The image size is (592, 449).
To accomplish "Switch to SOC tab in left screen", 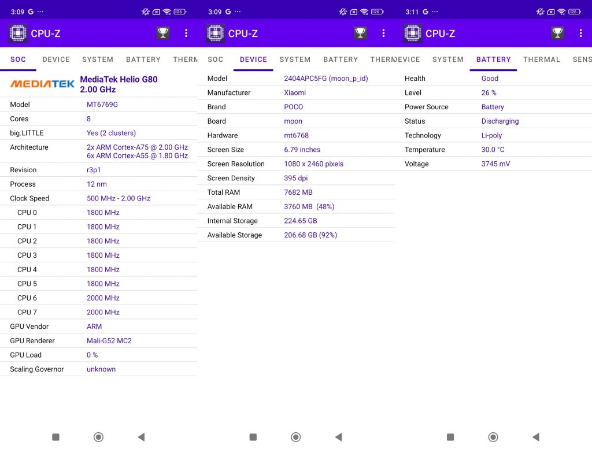I will click(18, 60).
